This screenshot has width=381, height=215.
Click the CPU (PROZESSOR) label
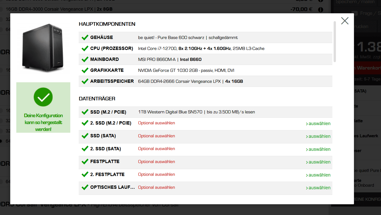tap(112, 48)
